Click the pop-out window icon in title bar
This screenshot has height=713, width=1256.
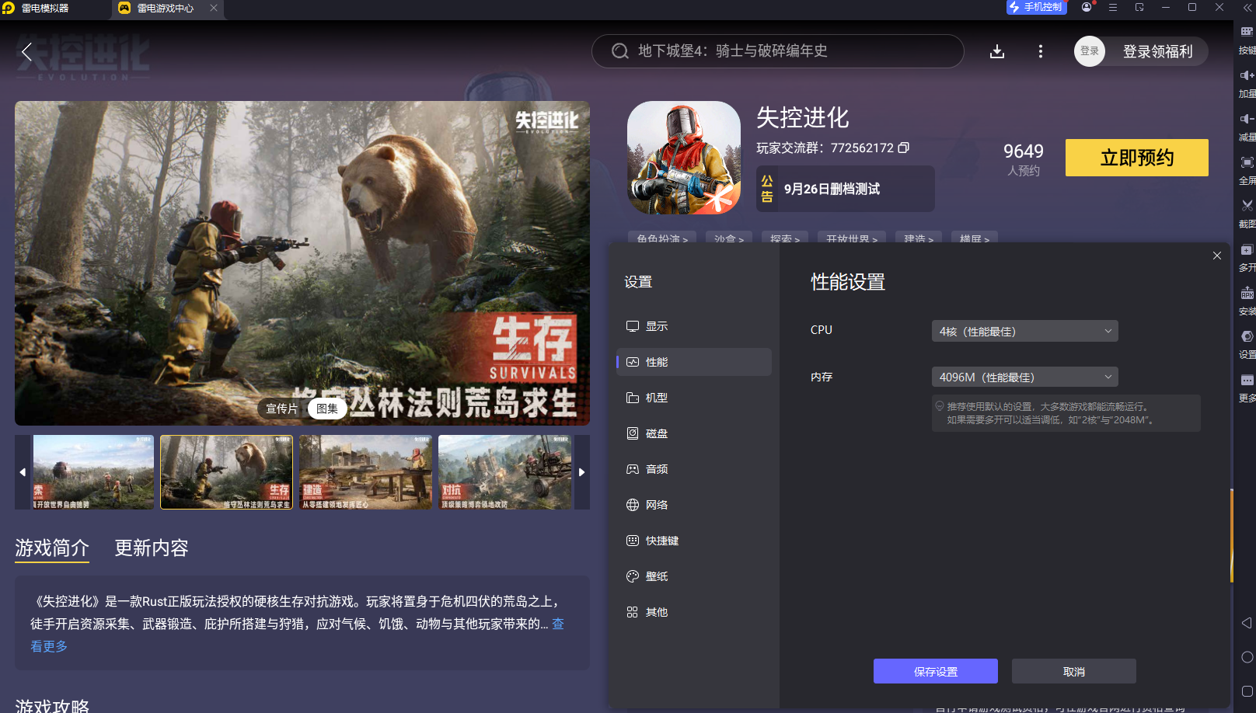click(x=1139, y=7)
